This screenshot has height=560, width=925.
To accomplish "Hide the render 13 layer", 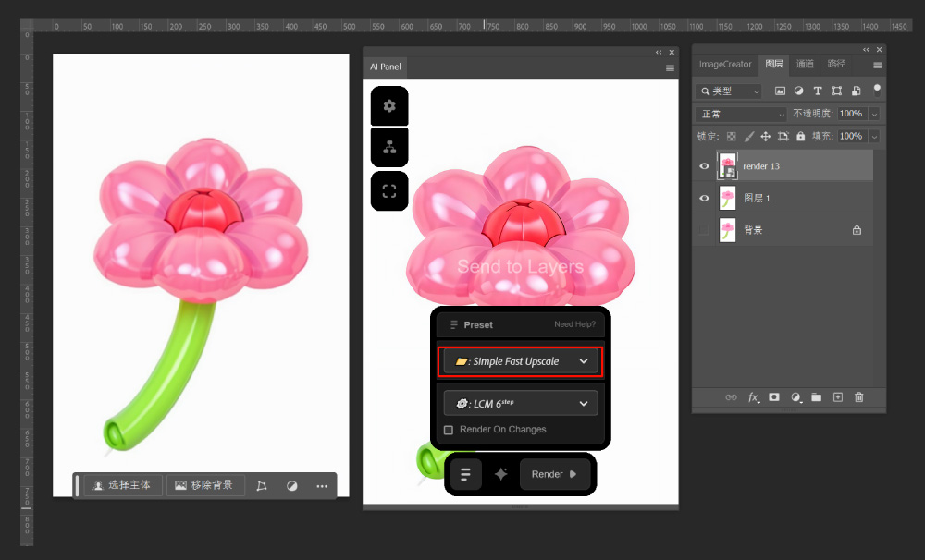I will [x=705, y=166].
